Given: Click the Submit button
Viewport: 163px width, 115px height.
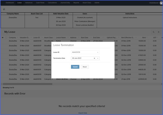Looking at the screenshot, I should (x=75, y=67).
